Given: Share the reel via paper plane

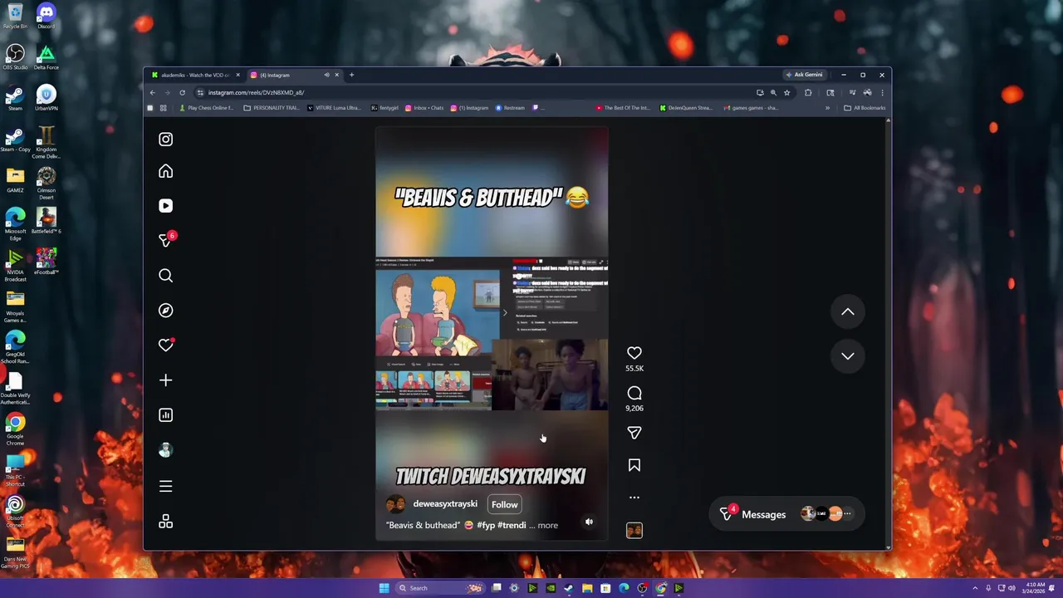Looking at the screenshot, I should (634, 433).
